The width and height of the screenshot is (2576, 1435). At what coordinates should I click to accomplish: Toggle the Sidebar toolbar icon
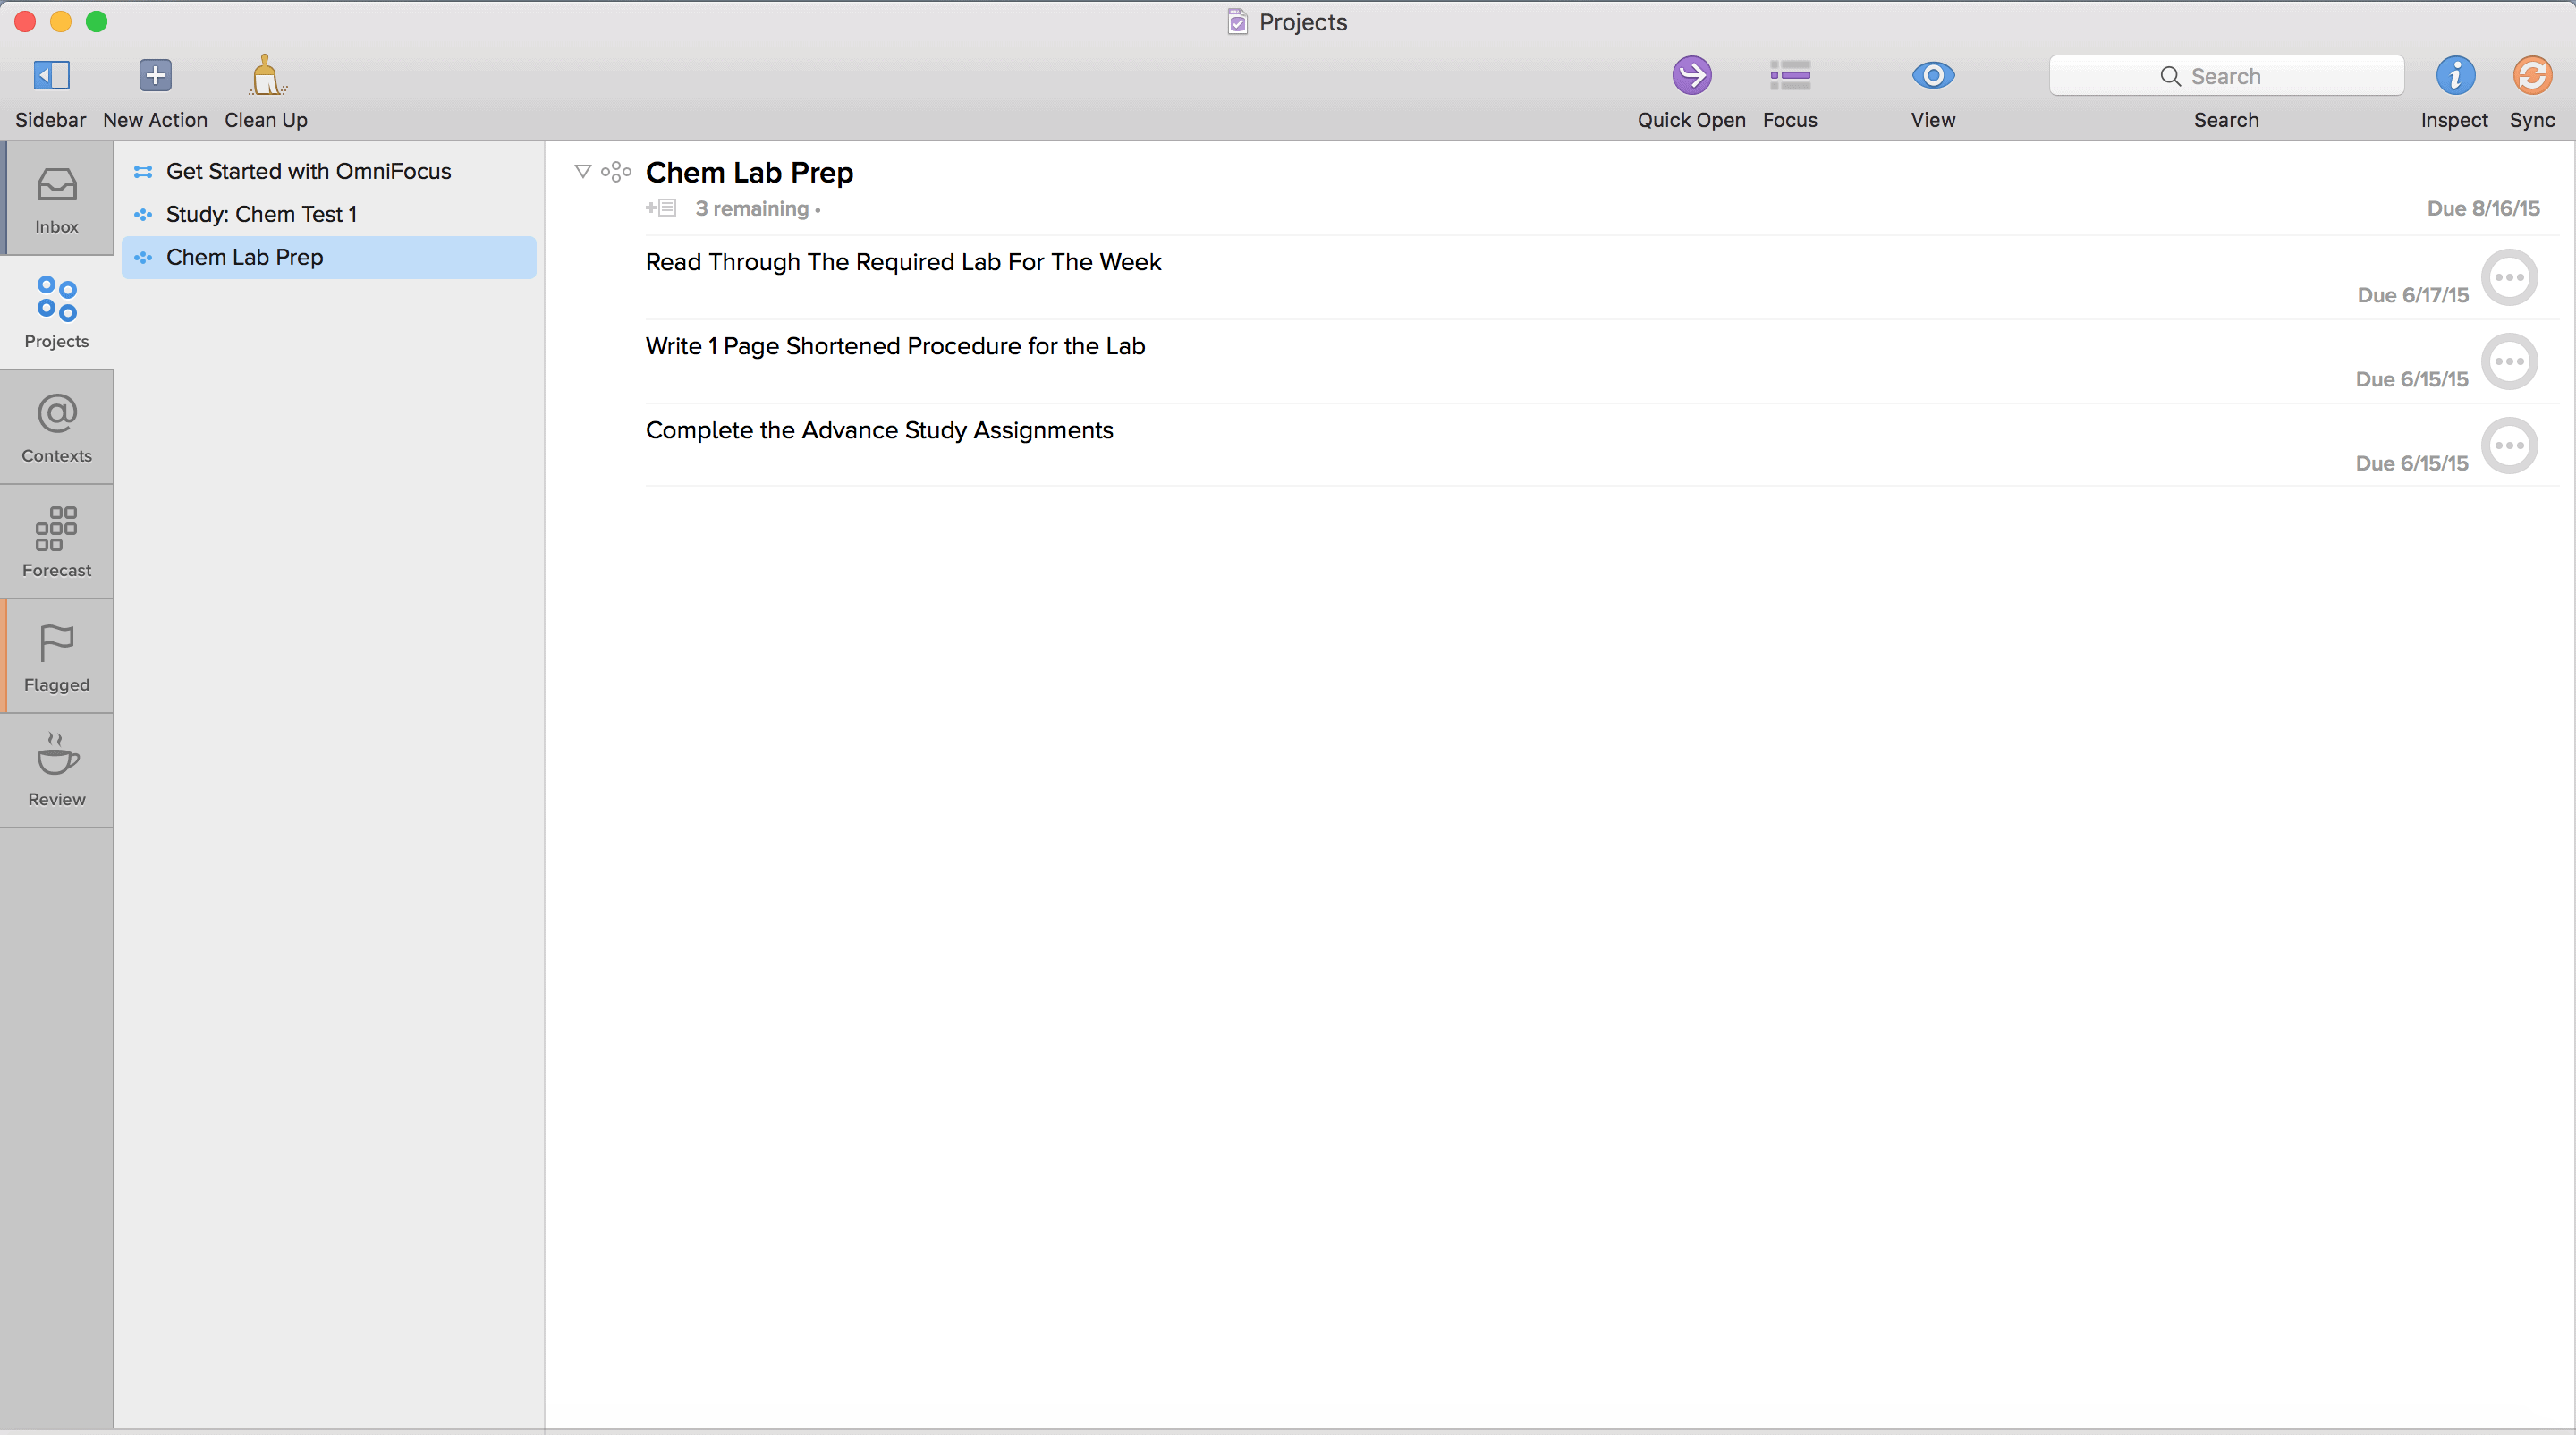point(51,75)
